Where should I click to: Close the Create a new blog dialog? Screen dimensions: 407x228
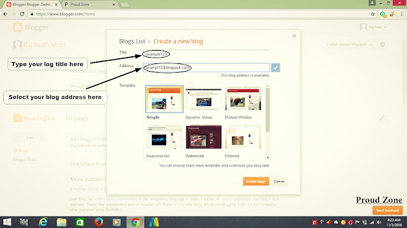pos(294,35)
